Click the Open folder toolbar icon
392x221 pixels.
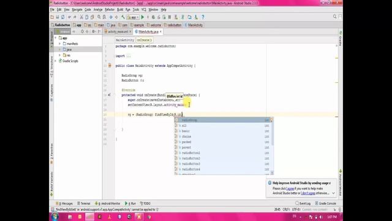52,17
